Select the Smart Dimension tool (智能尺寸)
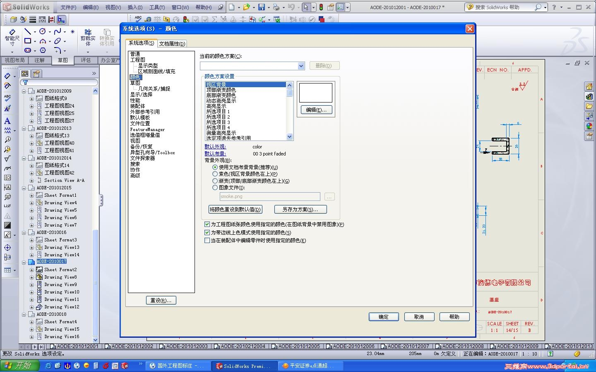Screen dimensions: 596x372 pos(12,38)
